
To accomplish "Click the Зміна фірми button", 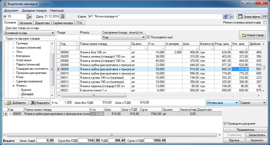I will coord(249,17).
